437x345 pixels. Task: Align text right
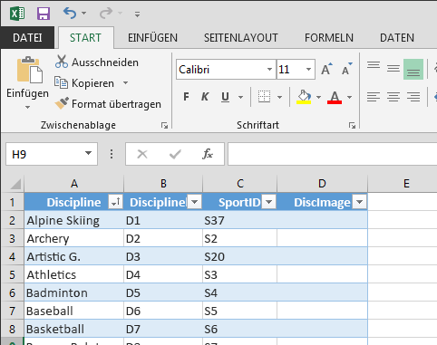413,97
